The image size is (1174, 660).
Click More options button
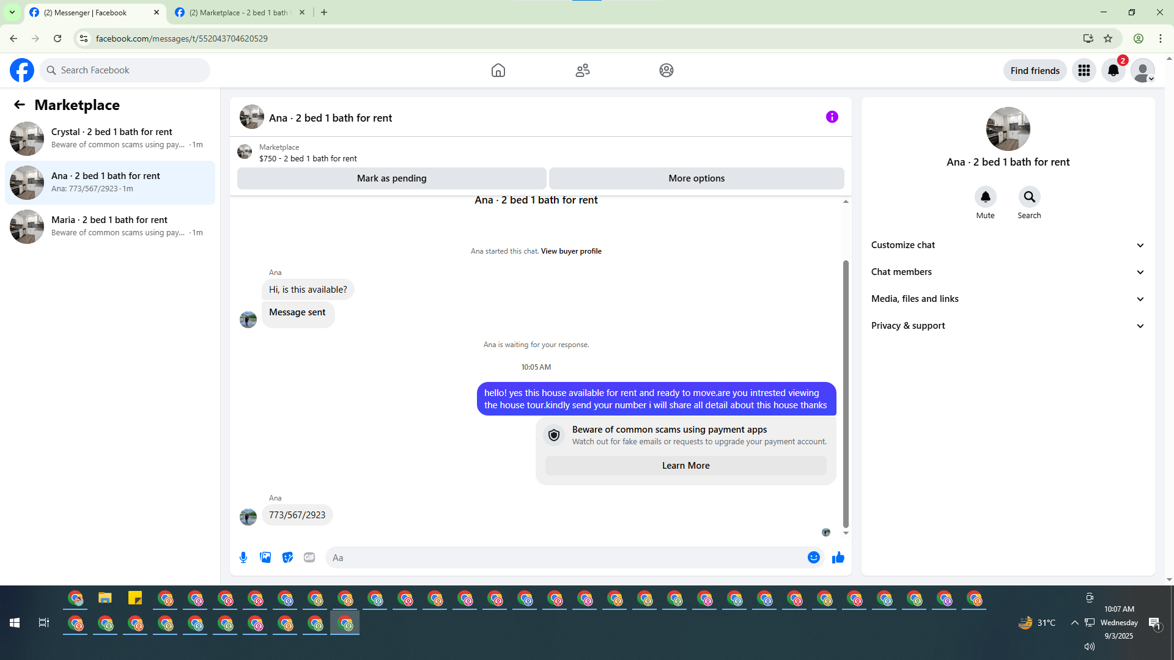[x=696, y=178]
